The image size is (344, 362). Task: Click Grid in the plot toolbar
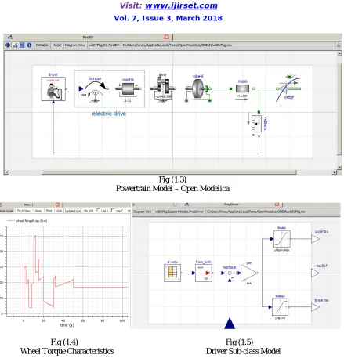tap(59, 211)
